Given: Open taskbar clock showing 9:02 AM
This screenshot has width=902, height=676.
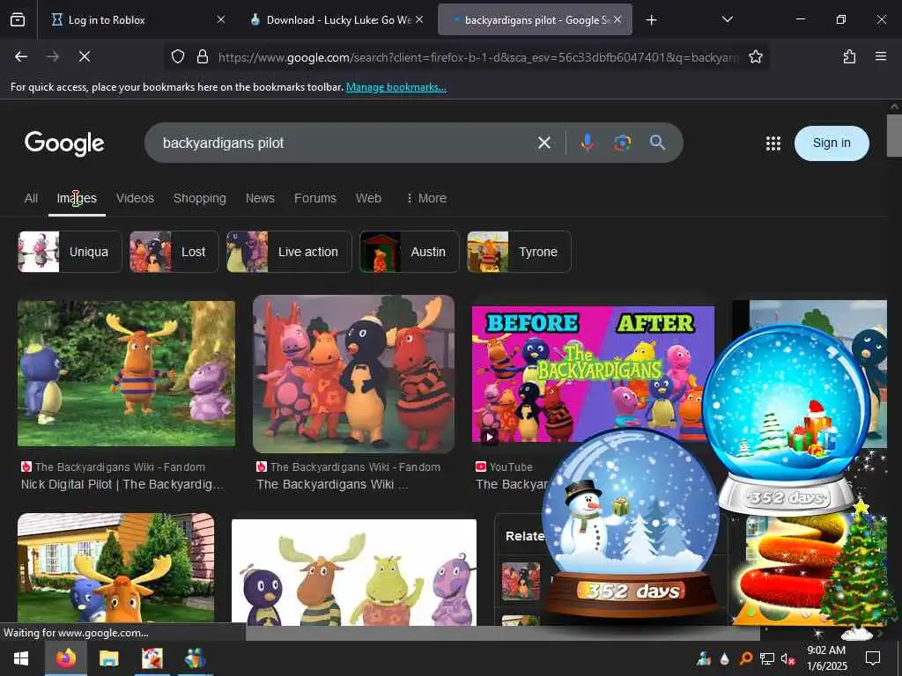Looking at the screenshot, I should point(826,658).
